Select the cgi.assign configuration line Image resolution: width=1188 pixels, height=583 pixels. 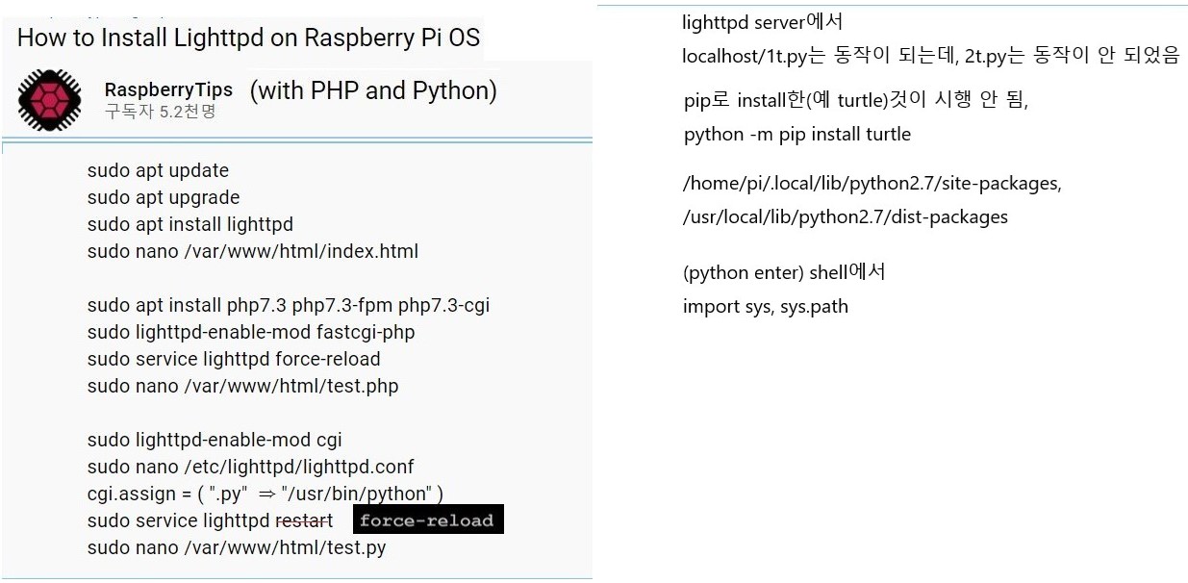click(x=265, y=494)
